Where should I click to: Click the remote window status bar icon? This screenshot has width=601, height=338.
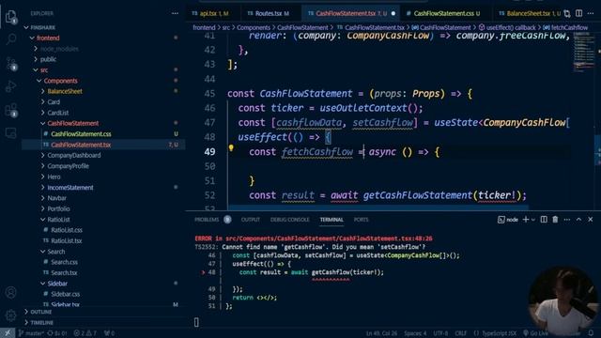click(8, 333)
